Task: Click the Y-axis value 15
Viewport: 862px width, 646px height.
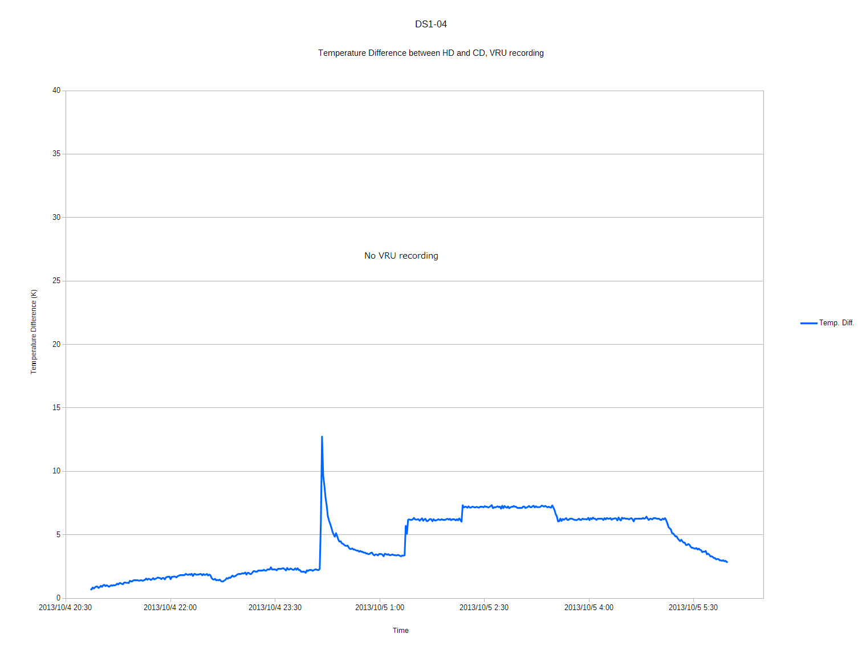Action: pyautogui.click(x=56, y=408)
